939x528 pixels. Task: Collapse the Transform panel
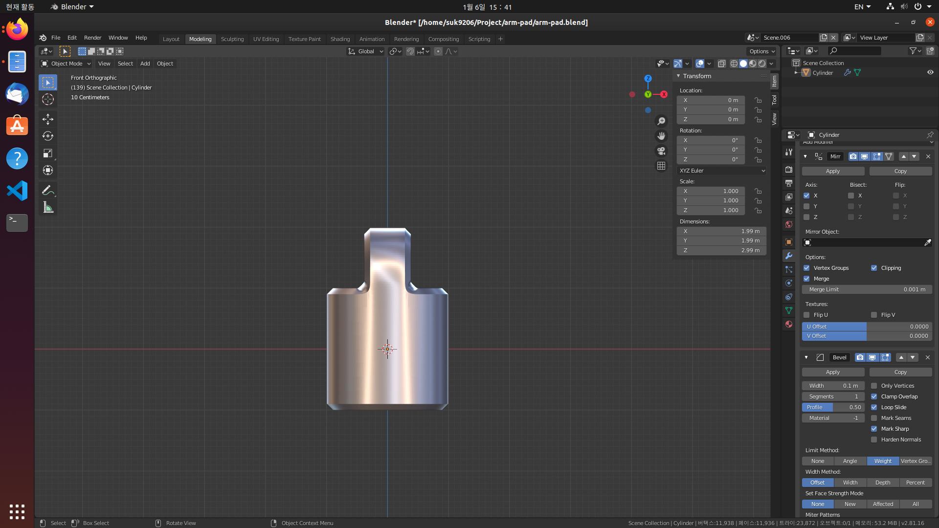678,76
